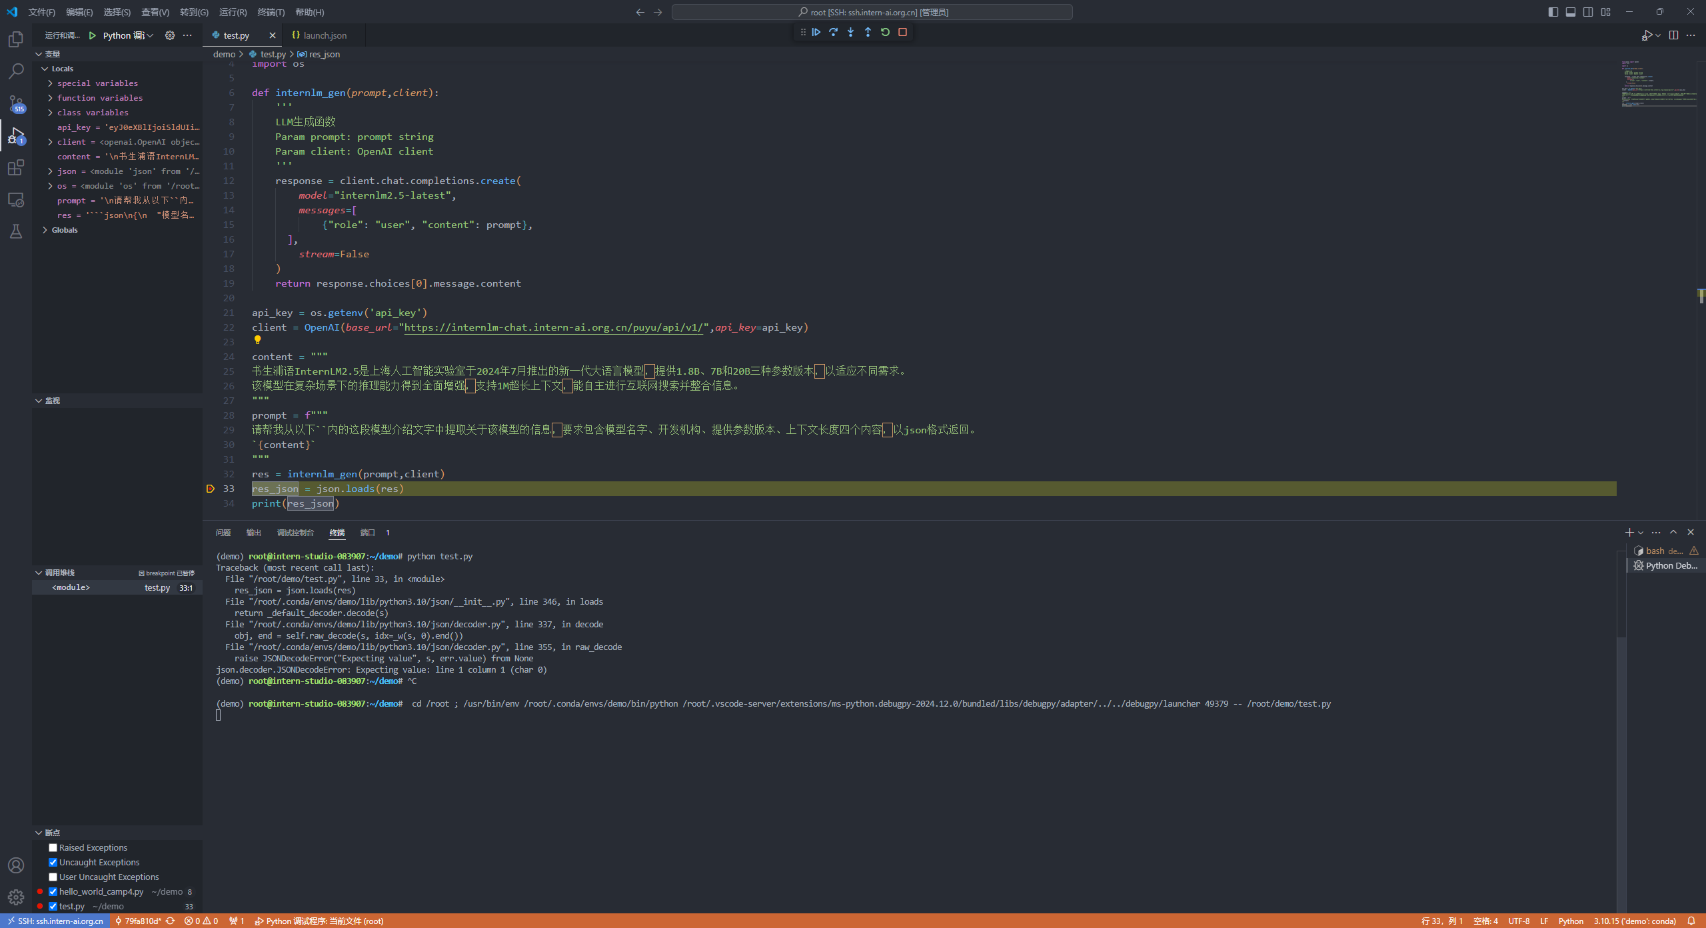This screenshot has width=1706, height=928.
Task: Expand special variables in Locals
Action: pos(50,83)
